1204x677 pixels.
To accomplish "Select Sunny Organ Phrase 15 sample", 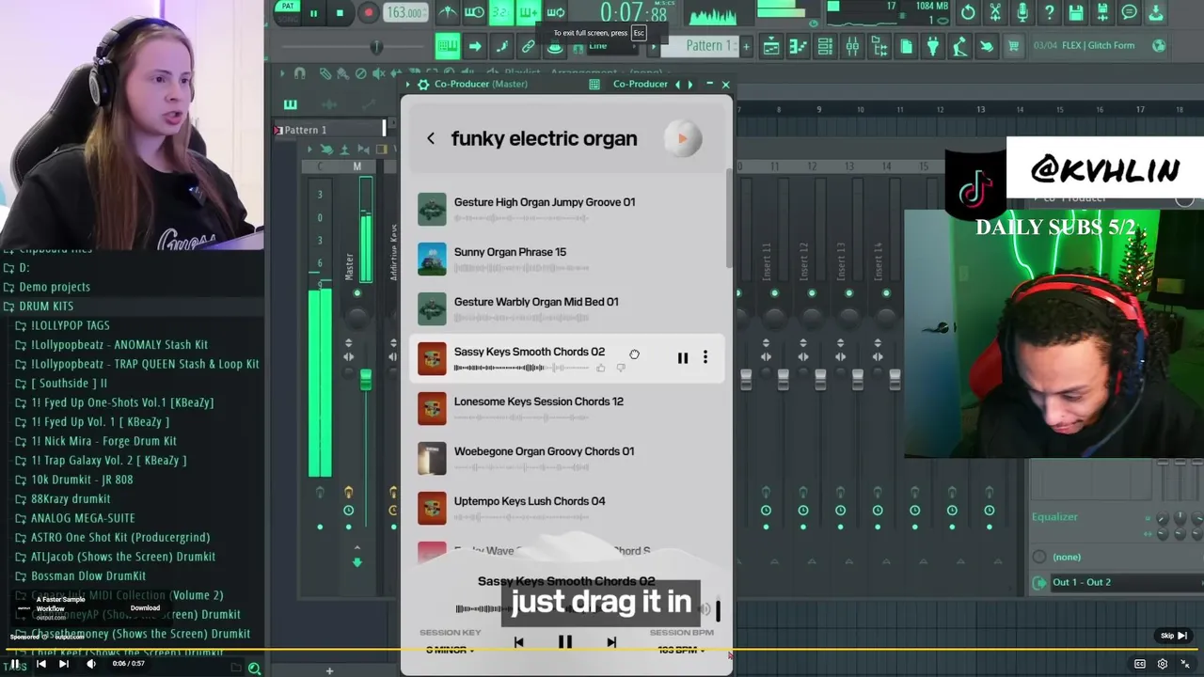I will (566, 259).
